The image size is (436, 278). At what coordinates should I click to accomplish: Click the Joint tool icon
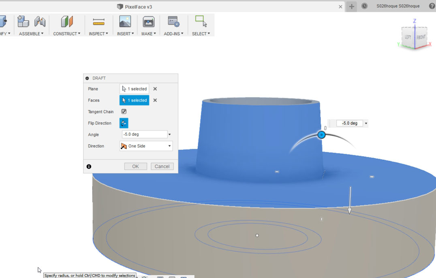point(40,22)
